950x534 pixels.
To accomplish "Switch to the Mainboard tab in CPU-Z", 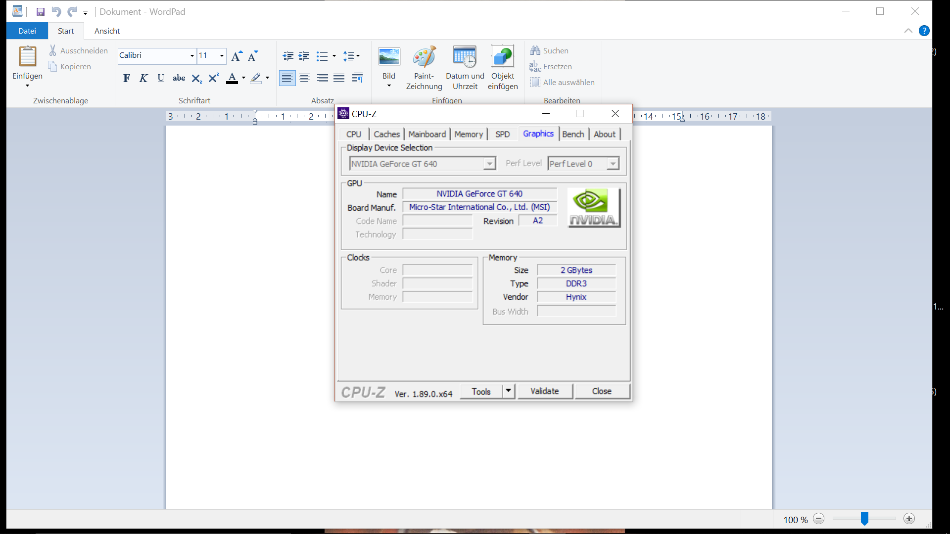I will pos(427,134).
